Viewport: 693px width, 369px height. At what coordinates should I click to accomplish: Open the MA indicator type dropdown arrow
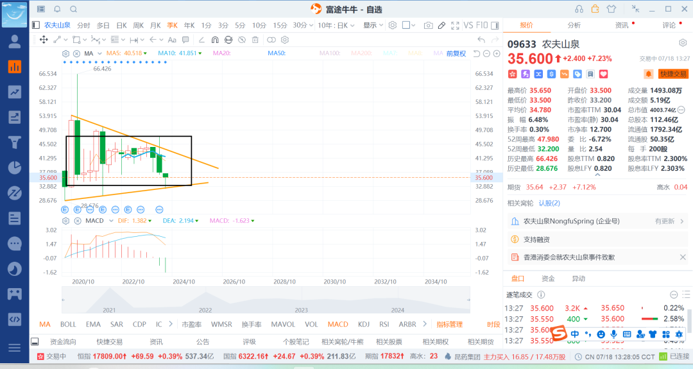(x=99, y=53)
